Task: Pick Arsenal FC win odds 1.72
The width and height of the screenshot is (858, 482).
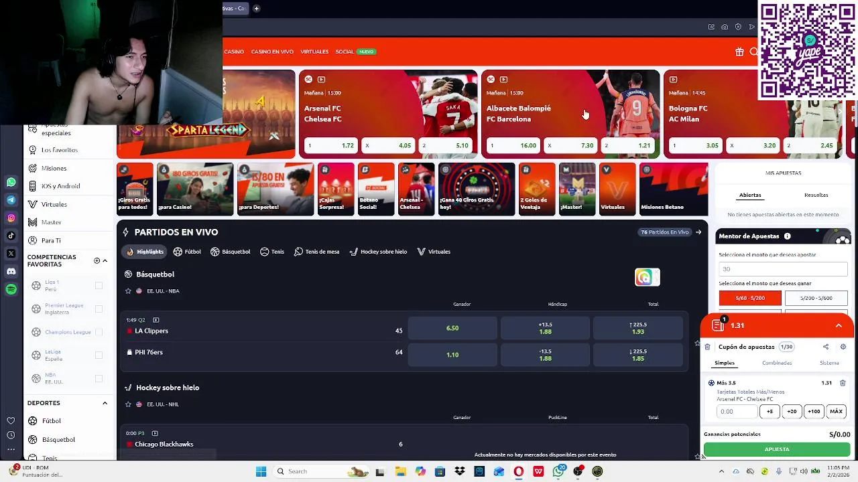Action: coord(331,145)
